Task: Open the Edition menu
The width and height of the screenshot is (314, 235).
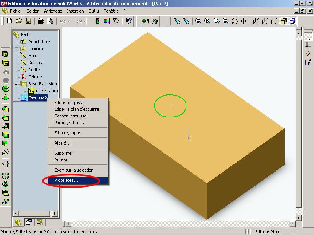Action: (x=33, y=11)
